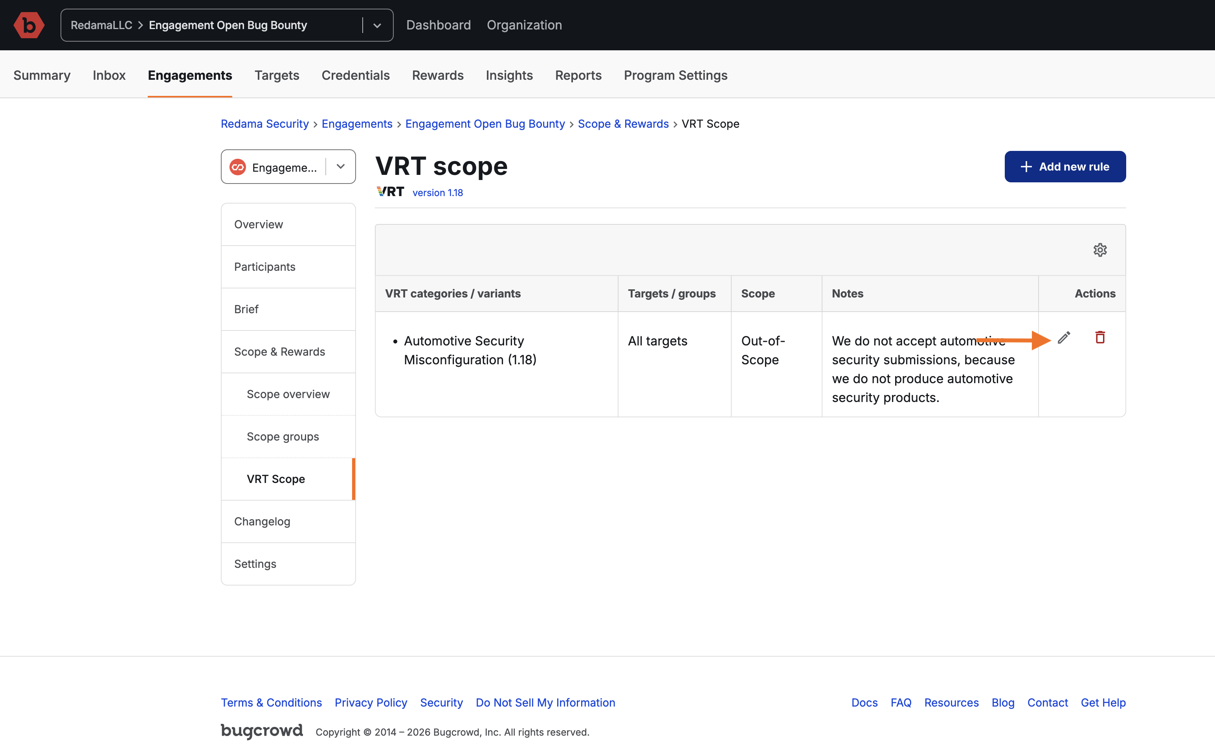1215x749 pixels.
Task: Open Security footer link
Action: click(x=441, y=703)
